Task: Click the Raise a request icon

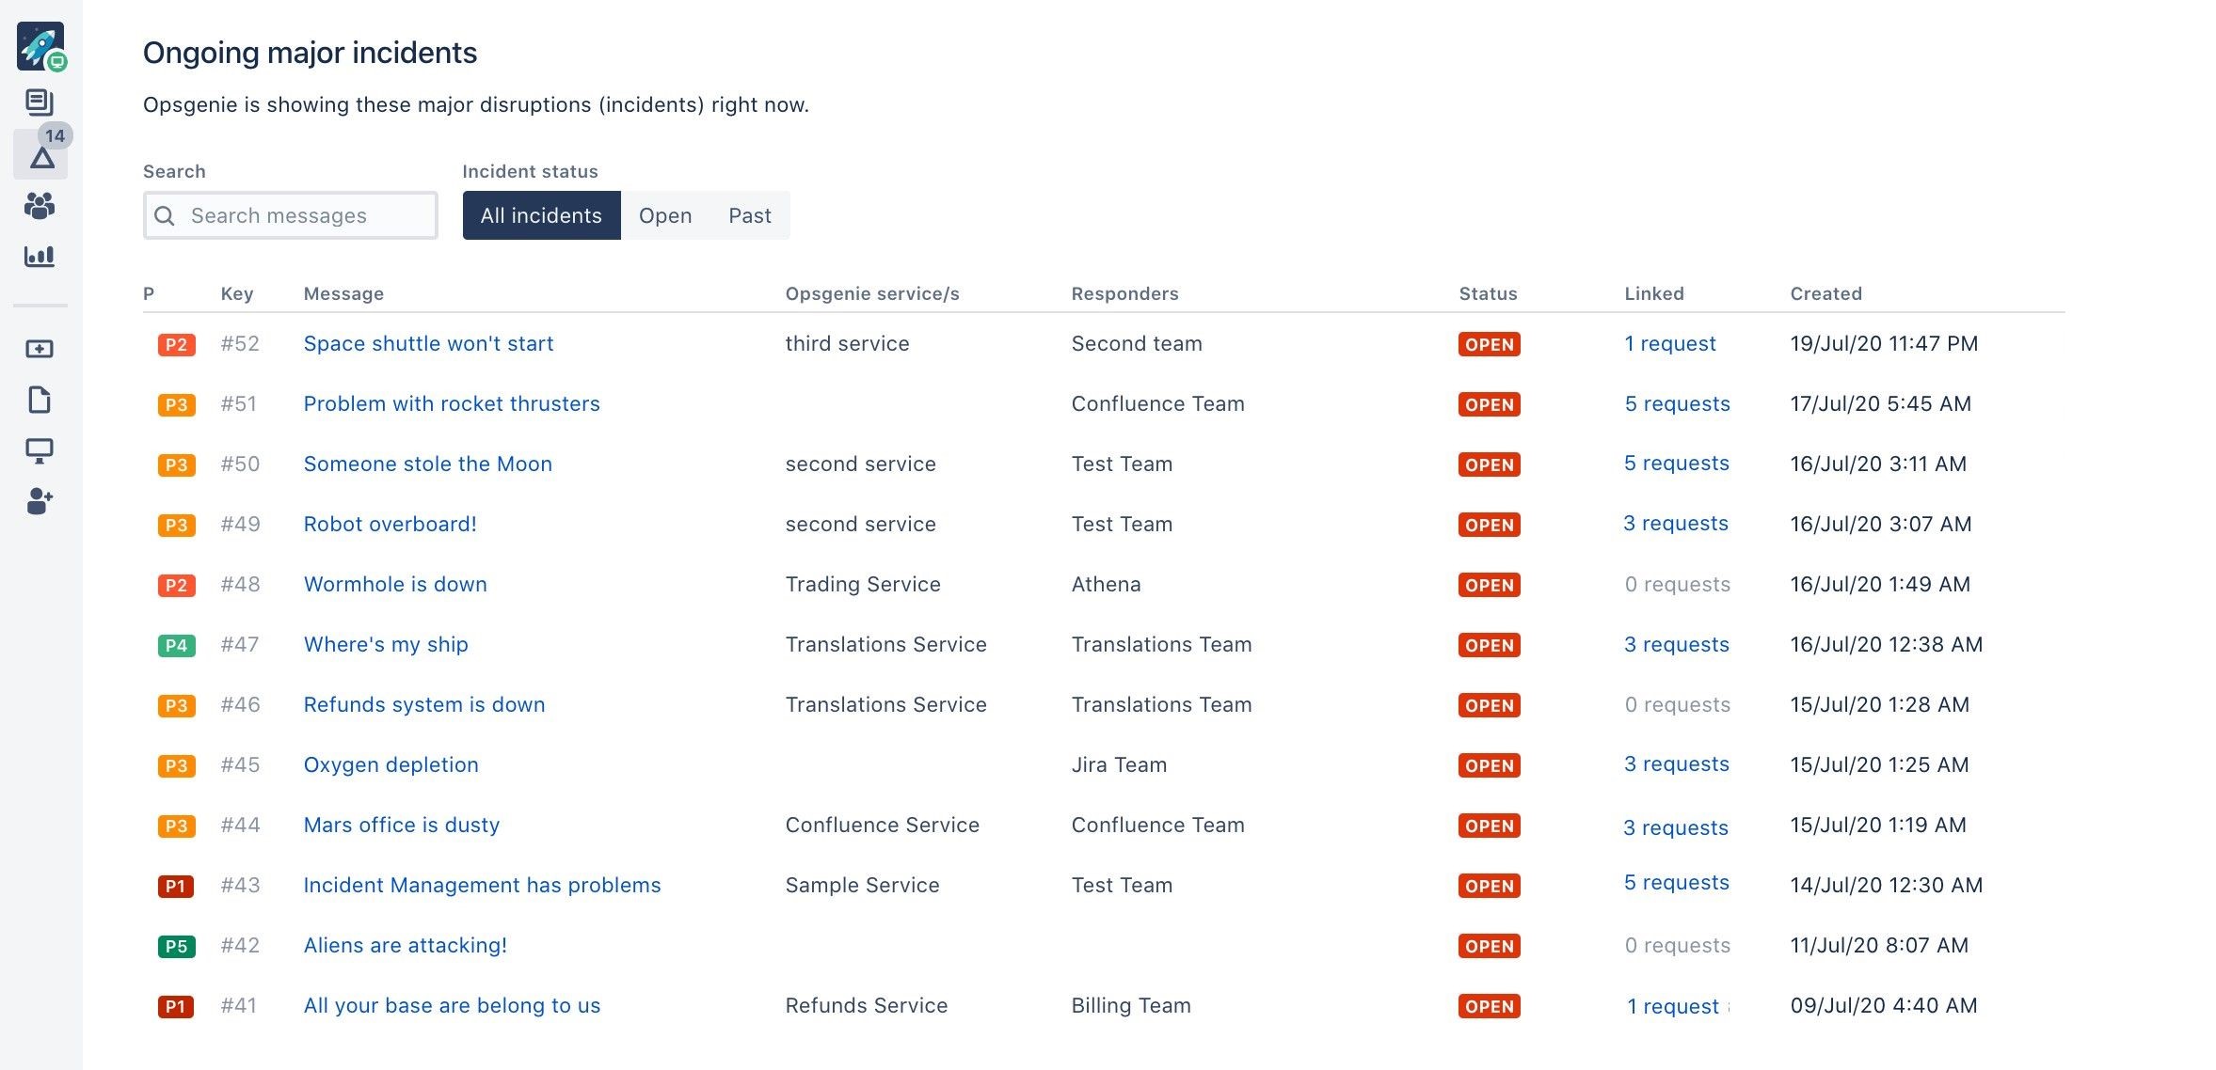Action: [x=40, y=349]
